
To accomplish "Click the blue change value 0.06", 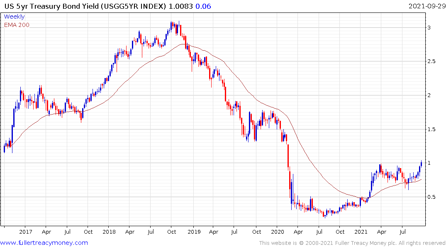I will tap(203, 6).
